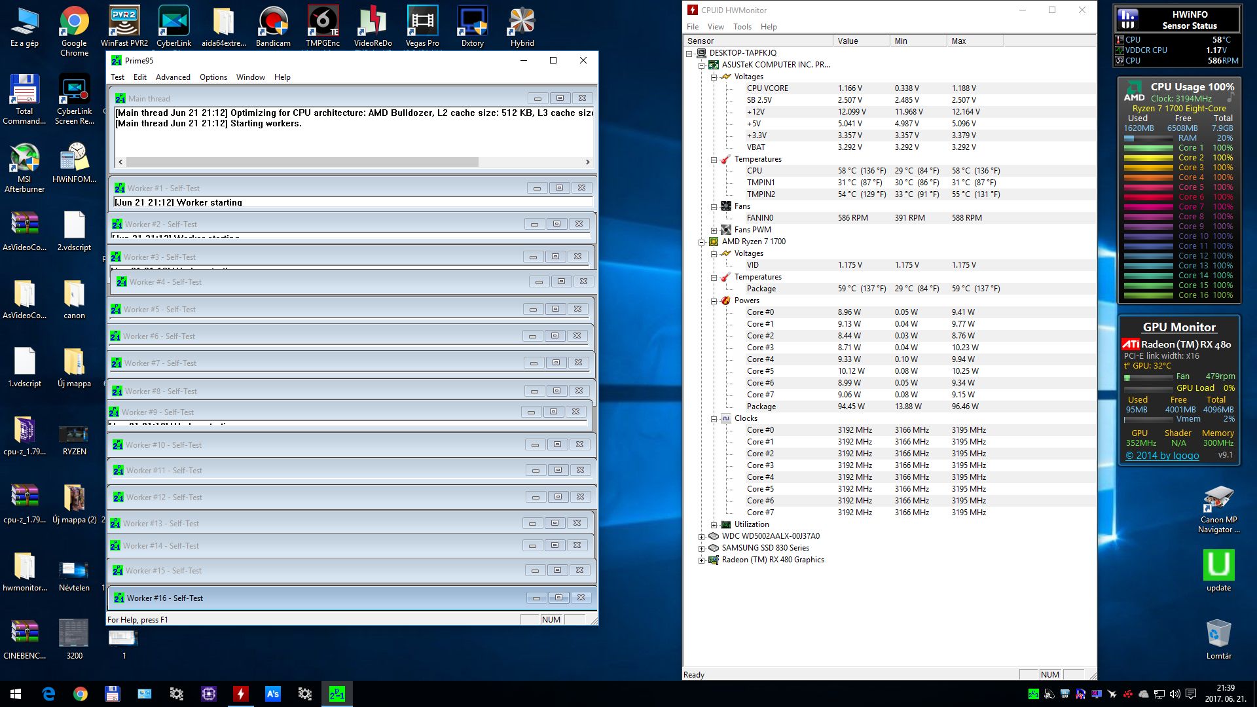Open Canon MP Navigator desktop icon
This screenshot has width=1257, height=707.
pyautogui.click(x=1218, y=509)
